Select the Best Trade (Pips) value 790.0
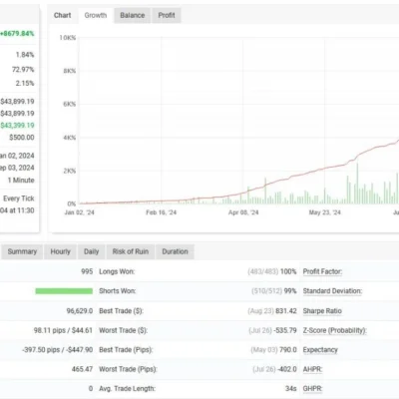This screenshot has height=399, width=399. 288,350
